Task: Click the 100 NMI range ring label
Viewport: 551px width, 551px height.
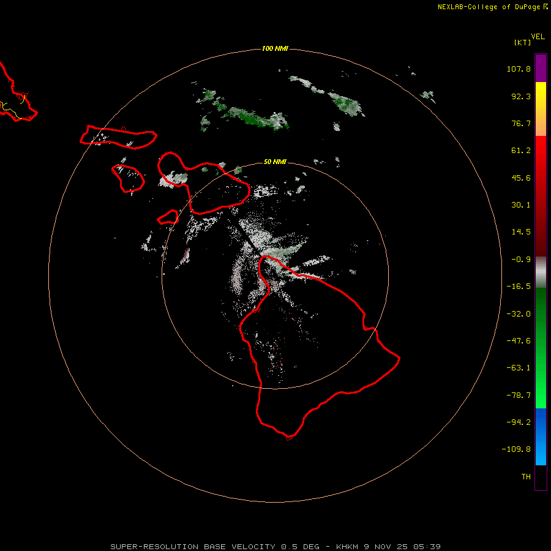Action: (275, 48)
